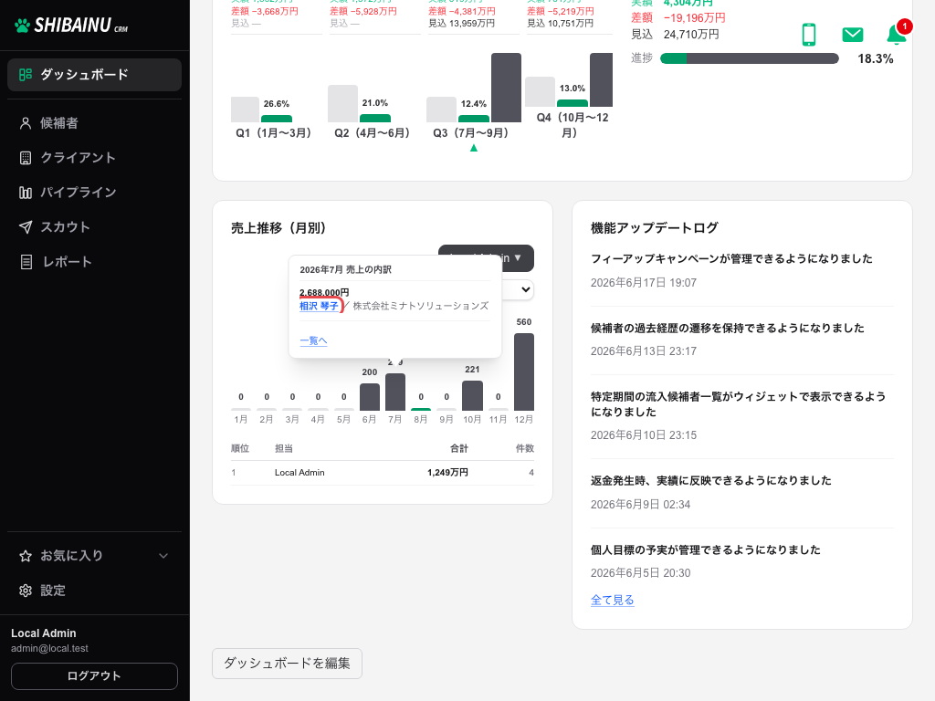Open パイプライン in sidebar
935x701 pixels.
(x=94, y=193)
